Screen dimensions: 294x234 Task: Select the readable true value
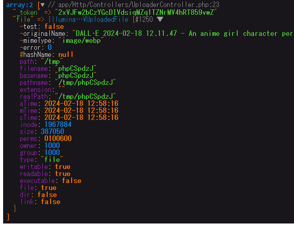coord(63,174)
